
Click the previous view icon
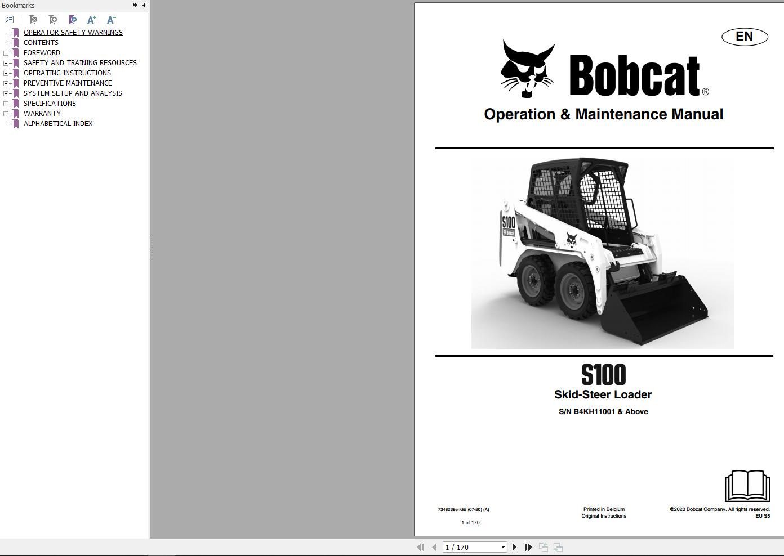(x=544, y=546)
